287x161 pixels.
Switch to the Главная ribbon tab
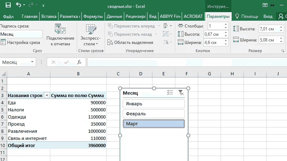[x=29, y=16]
